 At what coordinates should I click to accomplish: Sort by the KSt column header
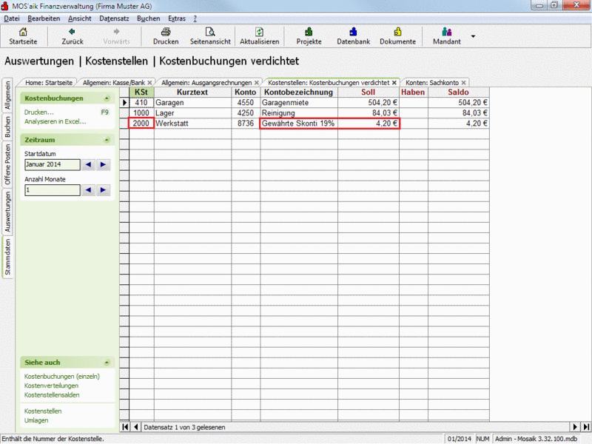tap(141, 92)
